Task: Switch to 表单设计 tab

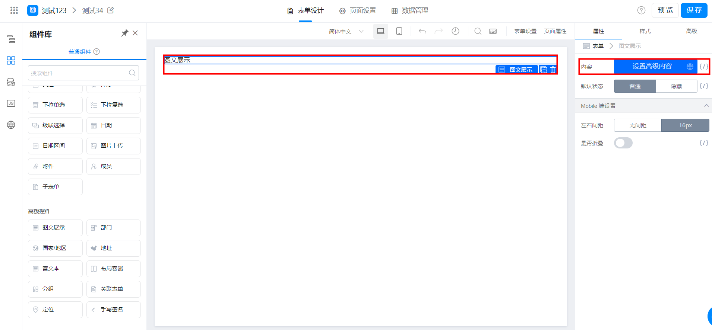Action: pos(305,11)
